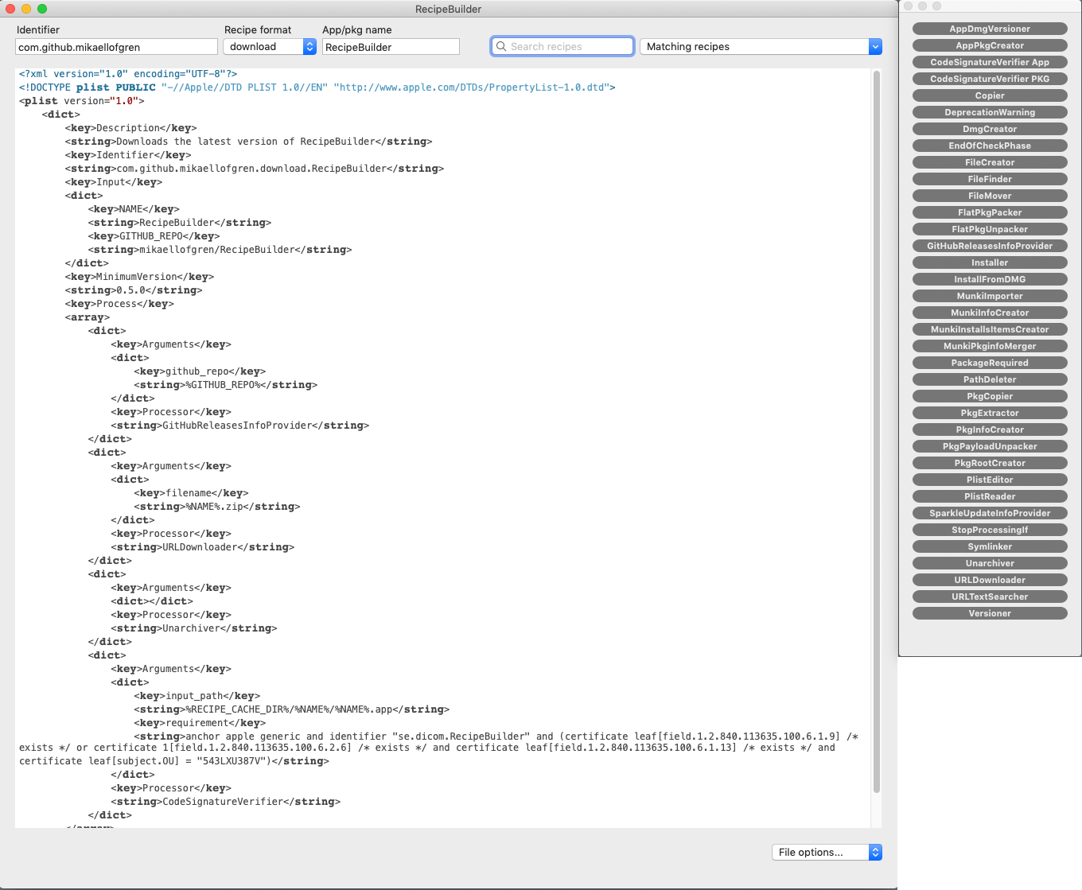Click the PlistReader processor button
The image size is (1082, 890).
(990, 496)
